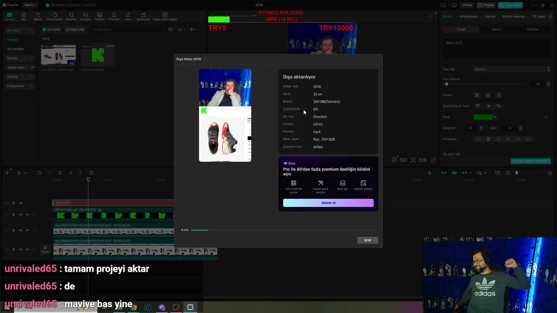This screenshot has width=557, height=313.
Task: Toggle lock on SELO LEITE text track
Action: [13, 203]
